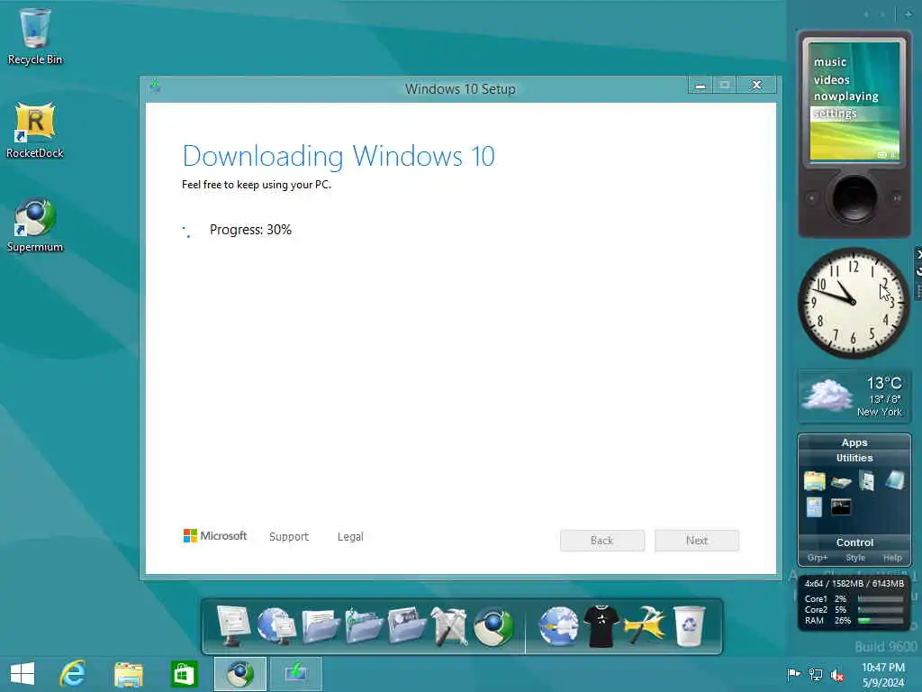Open file explorer icon in Utilities gadget

pos(814,481)
